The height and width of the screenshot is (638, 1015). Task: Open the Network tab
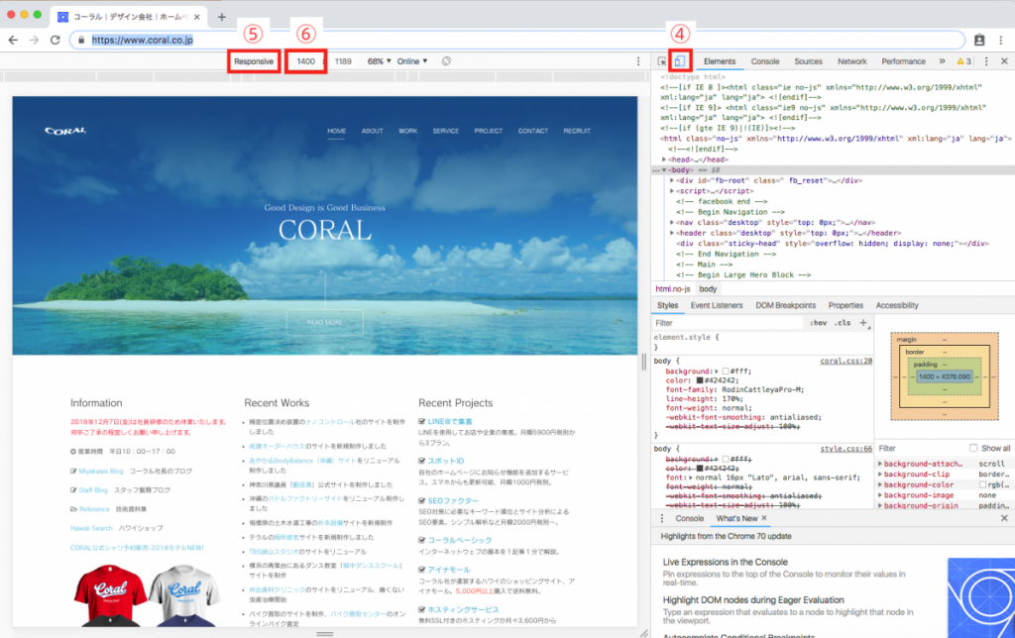point(851,61)
